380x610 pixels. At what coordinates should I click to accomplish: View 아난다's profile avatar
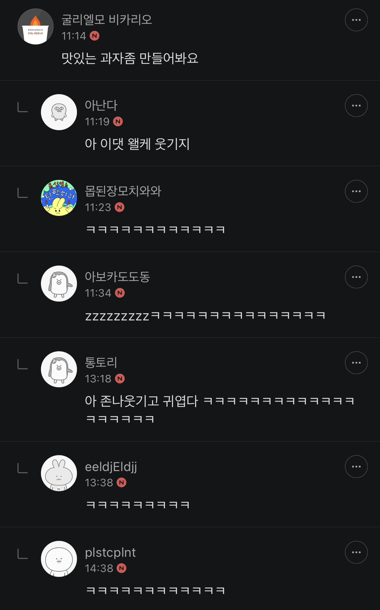coord(59,112)
